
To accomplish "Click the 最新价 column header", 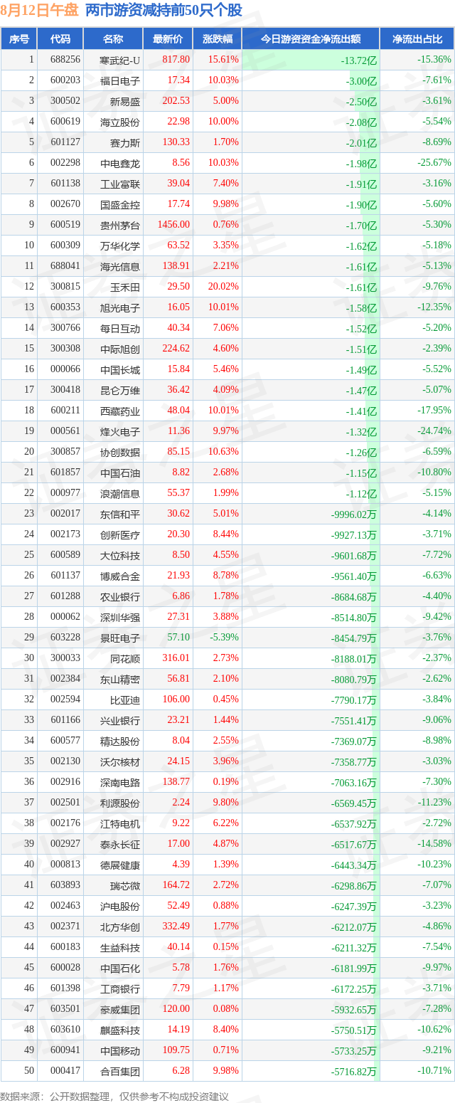I will coord(168,39).
